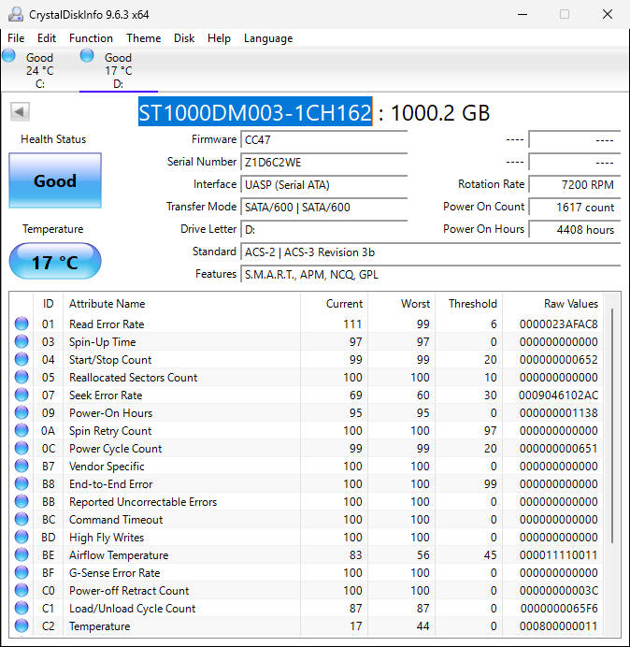This screenshot has width=630, height=647.
Task: Click status orb for Airflow Temperature
Action: point(21,555)
